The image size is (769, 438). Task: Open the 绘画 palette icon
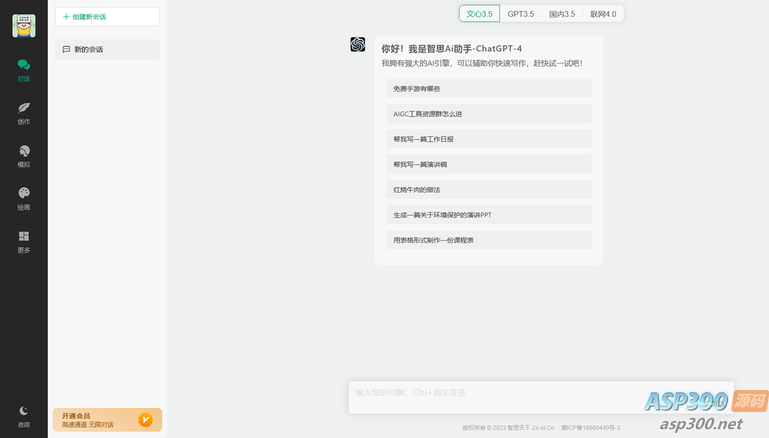coord(24,193)
